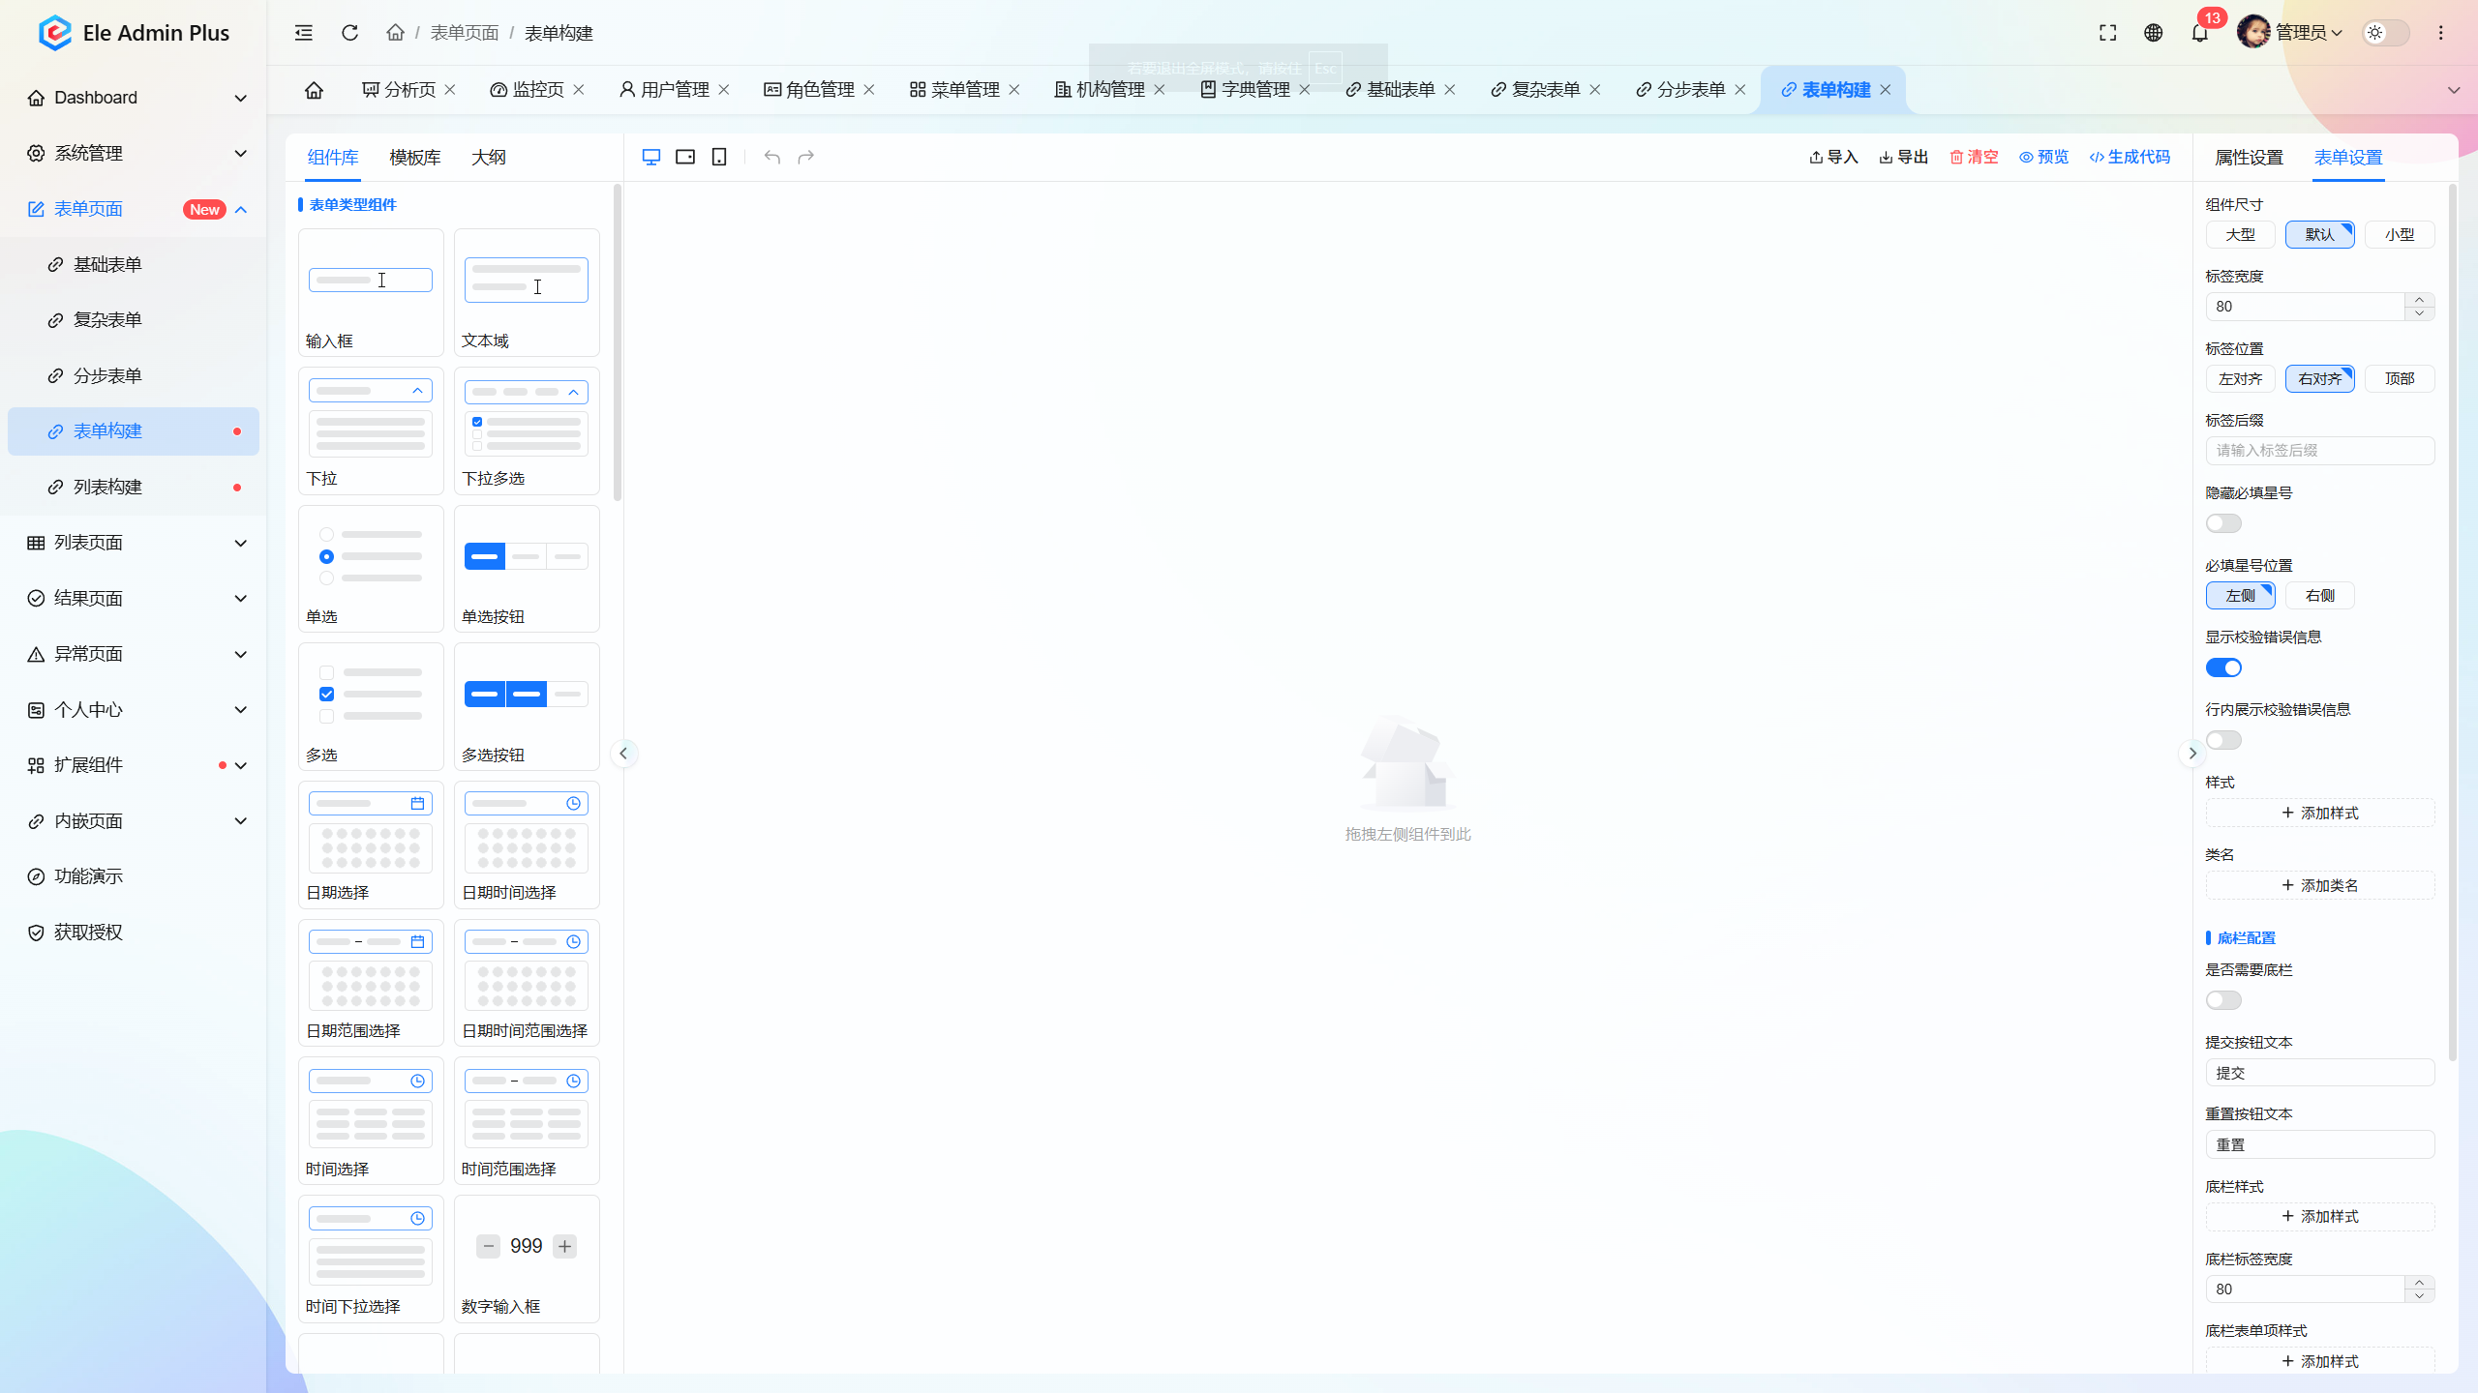This screenshot has width=2478, height=1393.
Task: Click the 清空 button
Action: tap(1974, 157)
